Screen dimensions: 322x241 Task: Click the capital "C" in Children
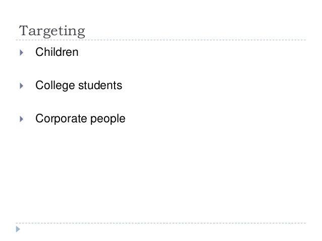38,52
